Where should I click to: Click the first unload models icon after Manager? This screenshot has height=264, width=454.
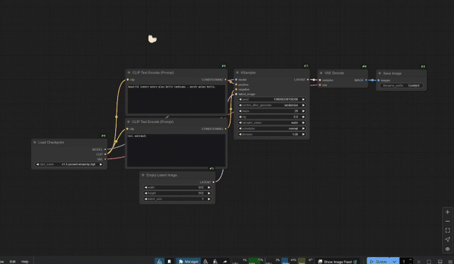click(x=205, y=261)
